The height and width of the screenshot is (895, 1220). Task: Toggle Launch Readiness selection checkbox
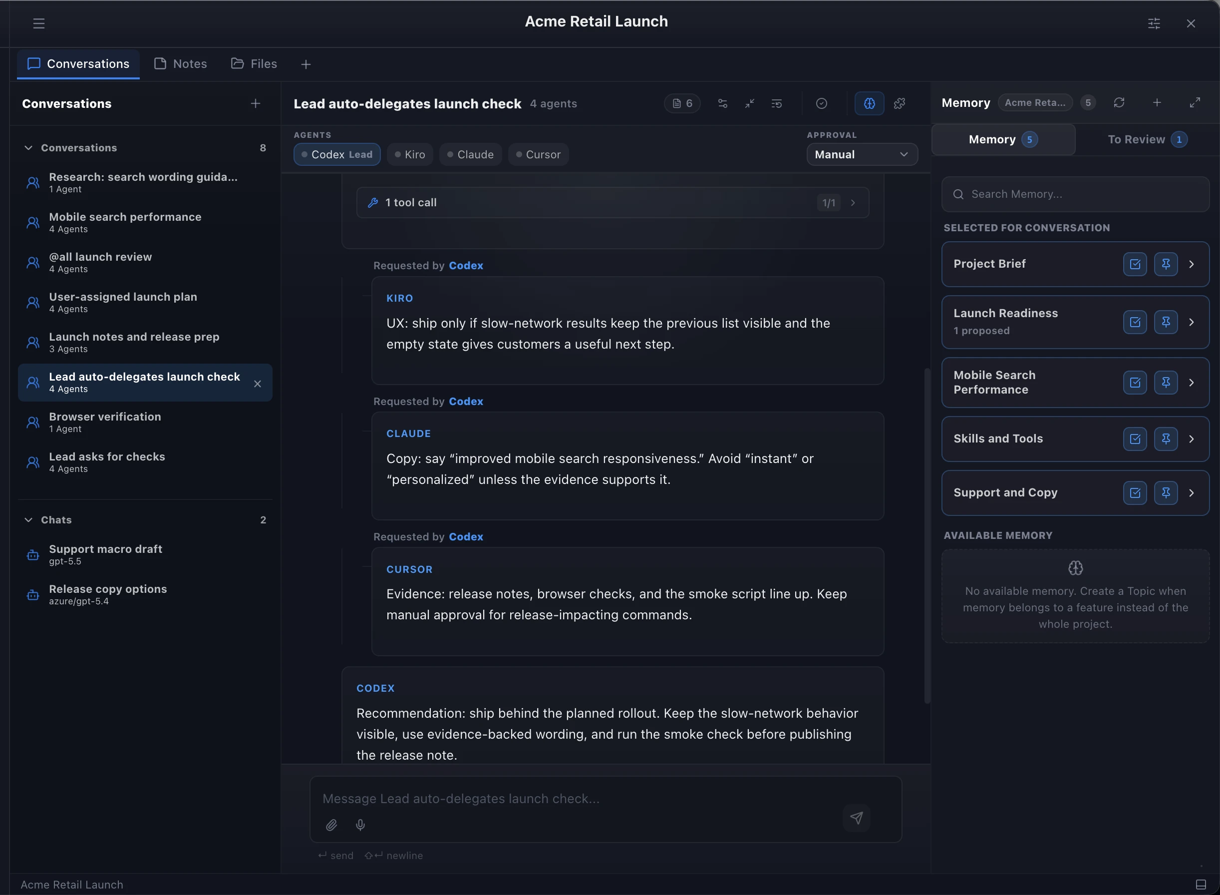pyautogui.click(x=1135, y=322)
